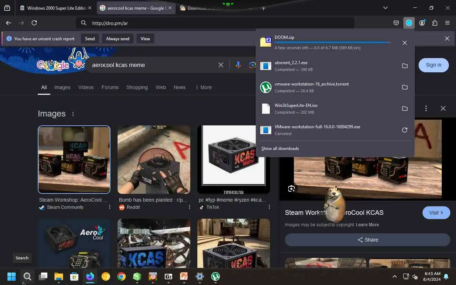This screenshot has height=285, width=456.
Task: Select the Shopping search filter
Action: pos(137,87)
